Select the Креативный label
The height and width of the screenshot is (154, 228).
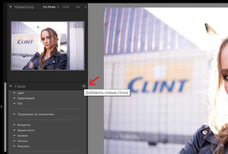(26, 98)
